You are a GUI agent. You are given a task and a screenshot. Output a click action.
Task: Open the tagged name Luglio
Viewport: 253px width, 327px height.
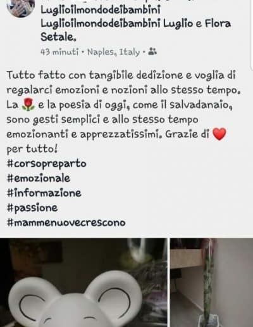tap(178, 23)
